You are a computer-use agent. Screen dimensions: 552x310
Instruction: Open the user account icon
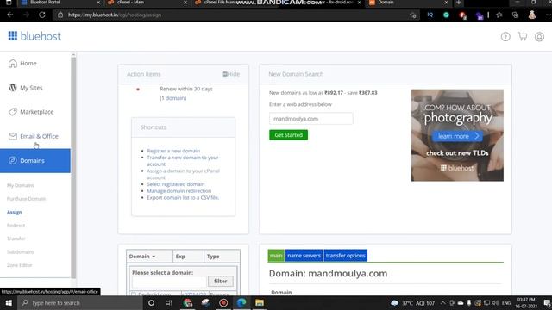(539, 36)
